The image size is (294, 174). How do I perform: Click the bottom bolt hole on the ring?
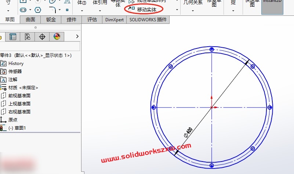pyautogui.click(x=212, y=166)
